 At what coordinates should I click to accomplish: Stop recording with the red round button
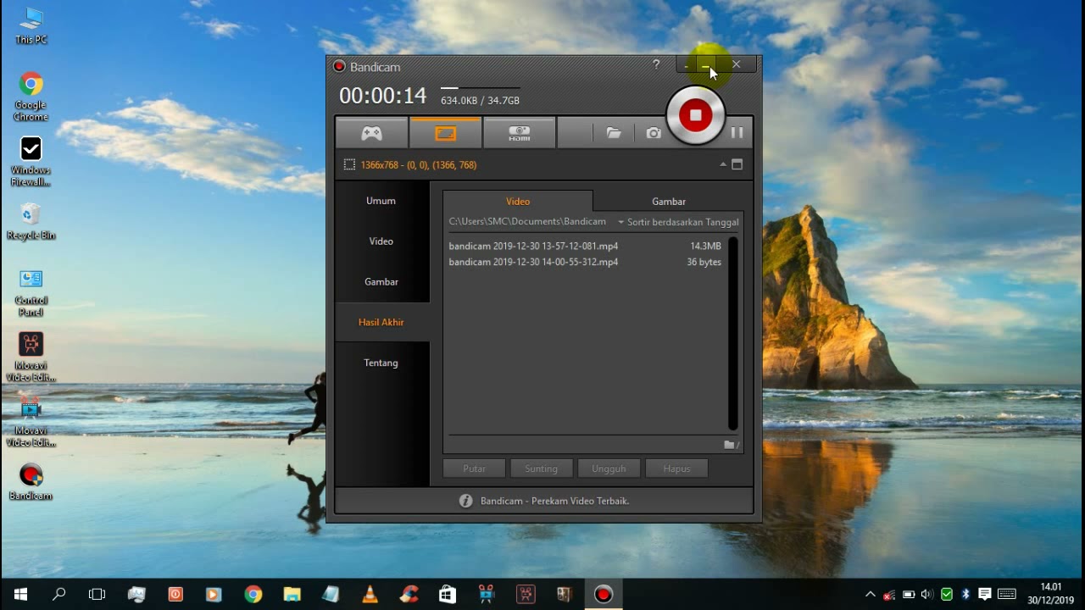click(696, 115)
